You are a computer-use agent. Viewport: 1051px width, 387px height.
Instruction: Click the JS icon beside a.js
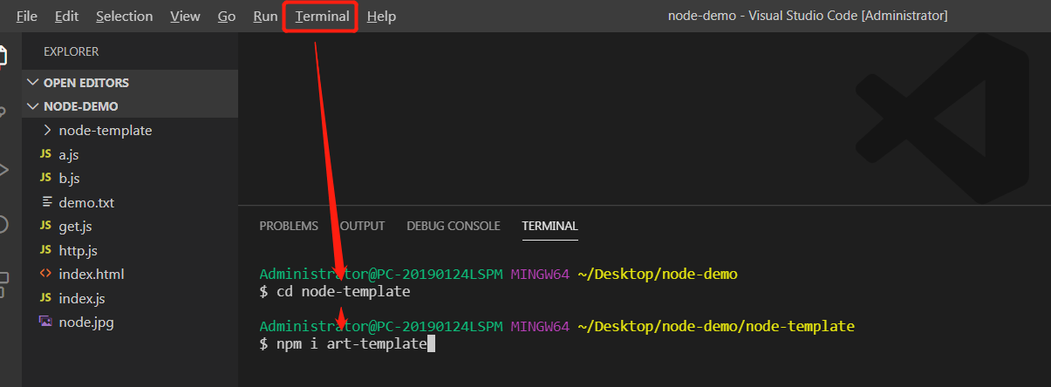tap(45, 154)
